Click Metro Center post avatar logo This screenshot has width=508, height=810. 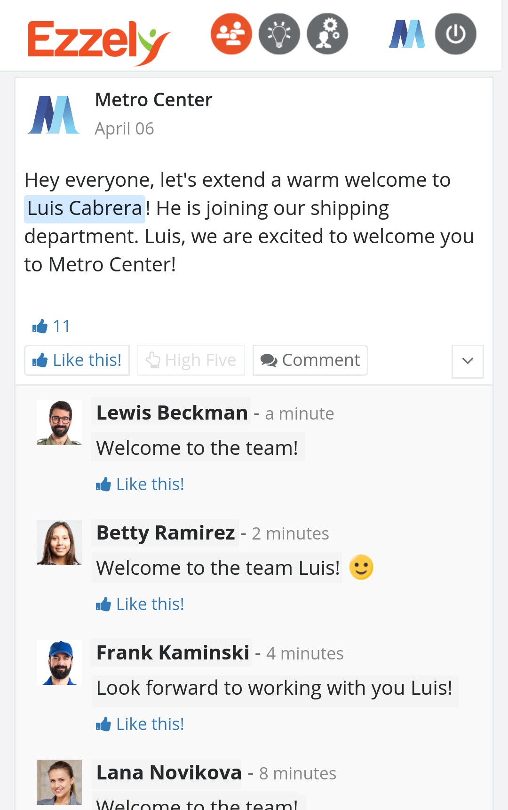[x=54, y=115]
